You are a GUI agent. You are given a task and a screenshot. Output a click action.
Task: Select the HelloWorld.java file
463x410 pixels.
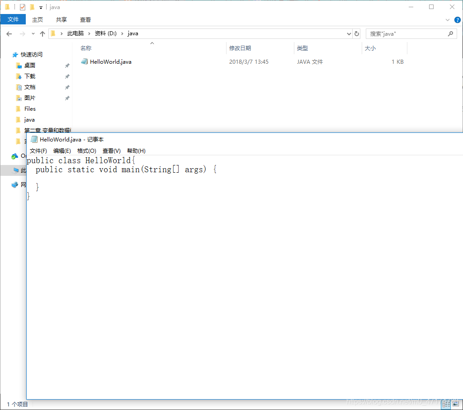110,61
